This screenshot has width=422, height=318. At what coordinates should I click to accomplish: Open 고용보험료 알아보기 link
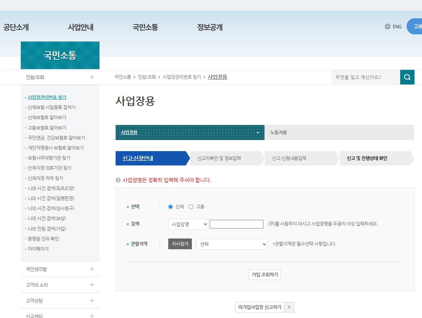tap(47, 127)
